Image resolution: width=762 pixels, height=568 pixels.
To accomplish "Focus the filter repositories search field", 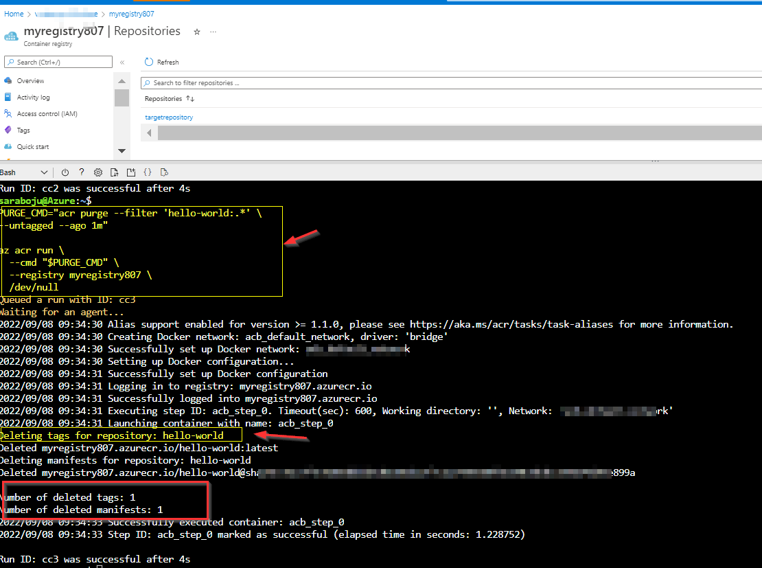I will [452, 83].
